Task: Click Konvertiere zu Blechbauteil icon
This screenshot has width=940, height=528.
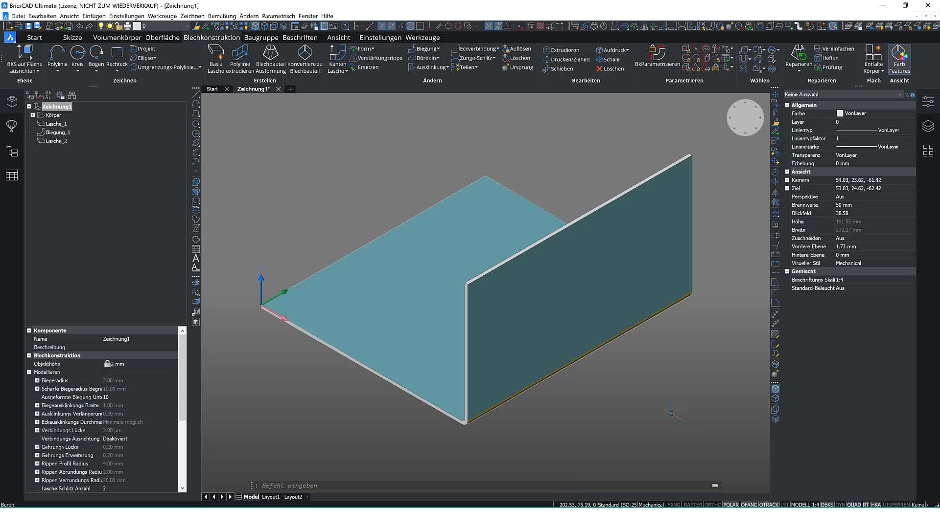Action: [305, 59]
